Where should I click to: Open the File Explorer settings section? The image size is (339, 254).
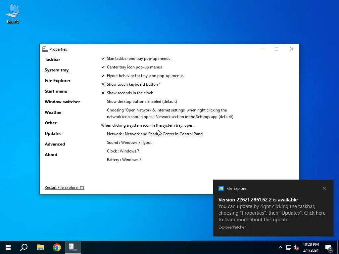[x=58, y=81]
